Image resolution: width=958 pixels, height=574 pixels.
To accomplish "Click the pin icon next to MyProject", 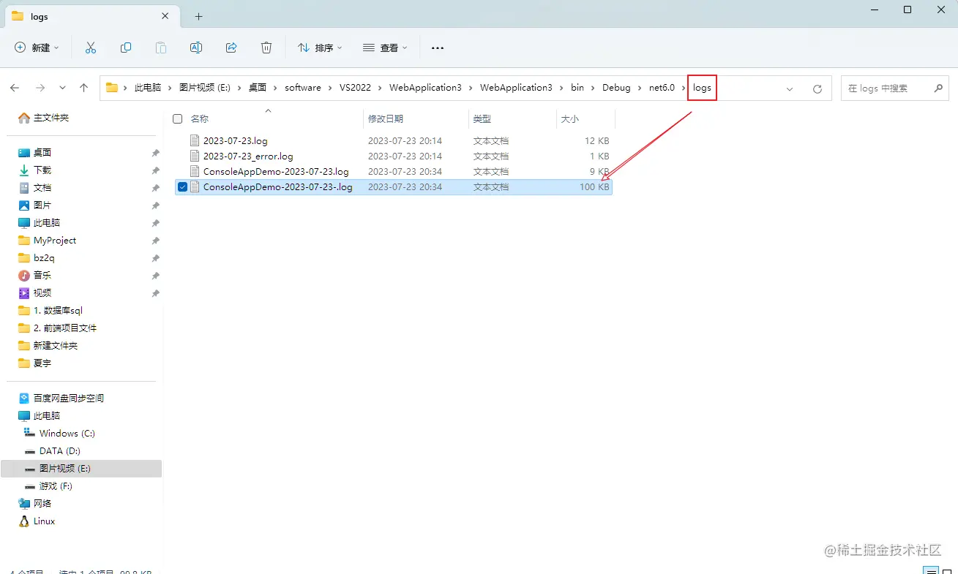I will pyautogui.click(x=155, y=241).
